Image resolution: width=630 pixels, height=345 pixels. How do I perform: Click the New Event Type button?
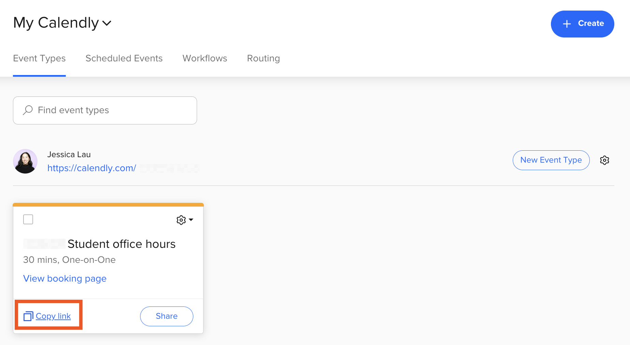pos(551,160)
